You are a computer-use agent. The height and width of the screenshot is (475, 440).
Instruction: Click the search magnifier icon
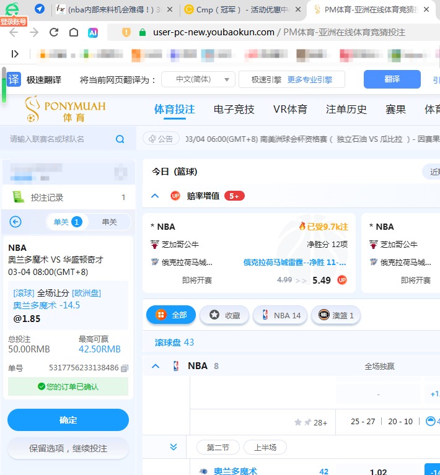[120, 139]
